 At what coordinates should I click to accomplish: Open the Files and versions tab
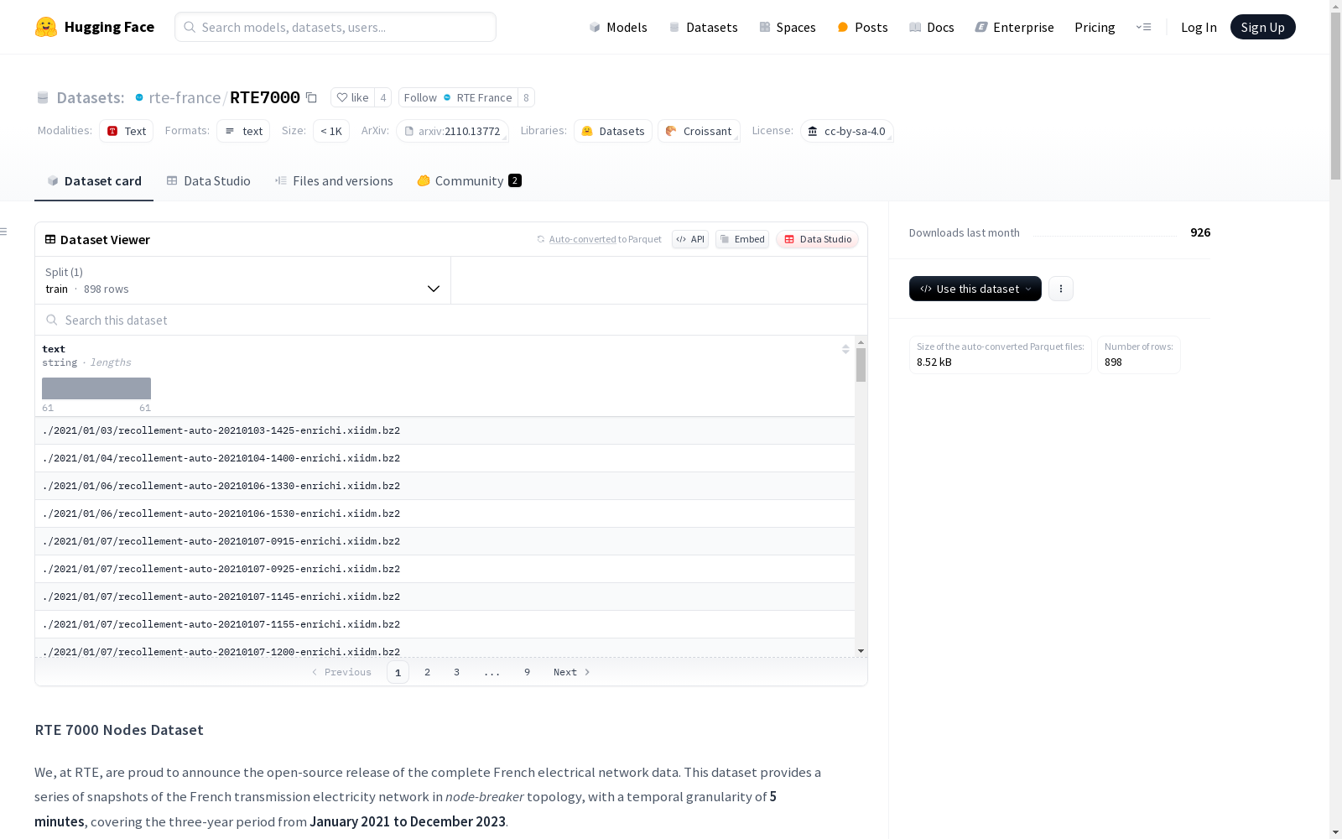click(x=334, y=181)
